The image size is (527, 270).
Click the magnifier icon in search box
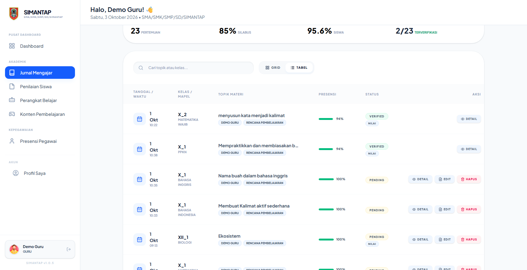tap(141, 68)
